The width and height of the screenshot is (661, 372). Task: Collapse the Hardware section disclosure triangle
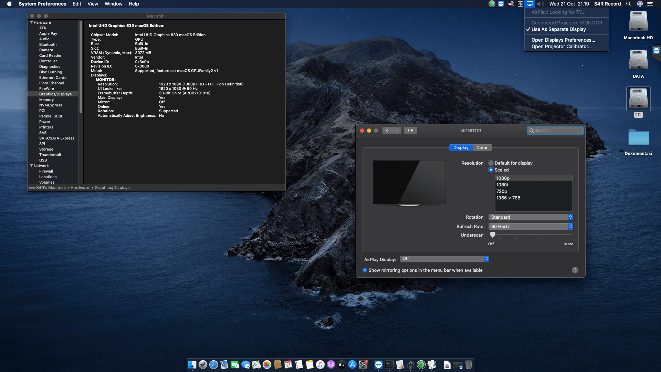32,22
